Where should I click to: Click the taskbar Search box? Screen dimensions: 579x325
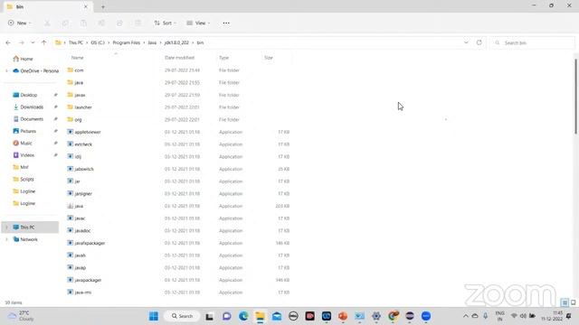point(183,316)
